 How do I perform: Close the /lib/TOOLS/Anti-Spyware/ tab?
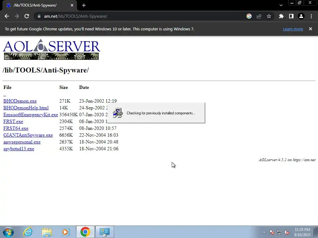click(x=72, y=5)
